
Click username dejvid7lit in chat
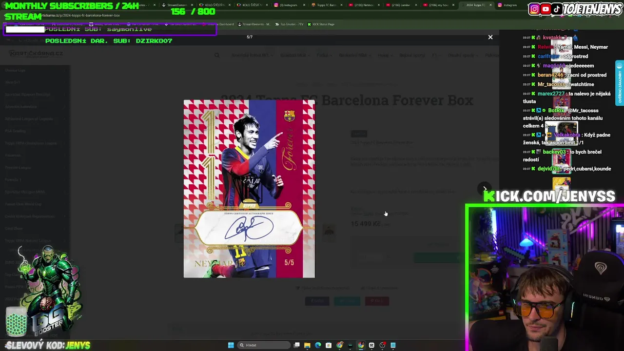(x=549, y=169)
